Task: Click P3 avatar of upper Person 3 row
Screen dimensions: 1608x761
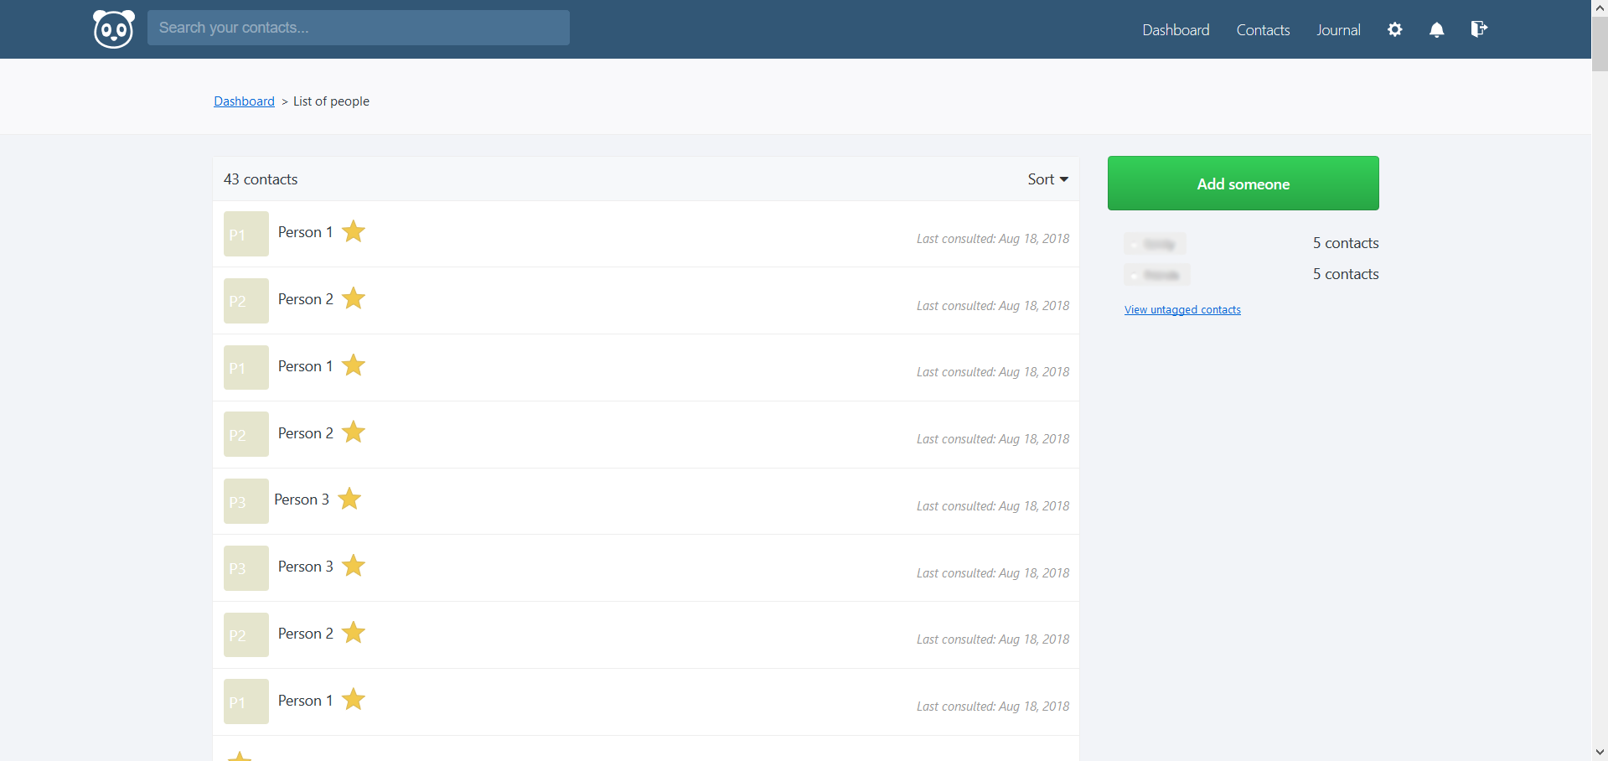Action: click(246, 501)
